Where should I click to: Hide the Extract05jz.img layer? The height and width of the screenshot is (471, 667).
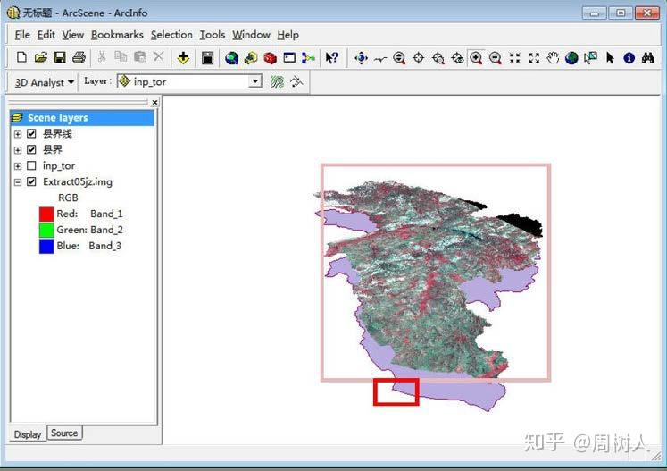[x=31, y=182]
